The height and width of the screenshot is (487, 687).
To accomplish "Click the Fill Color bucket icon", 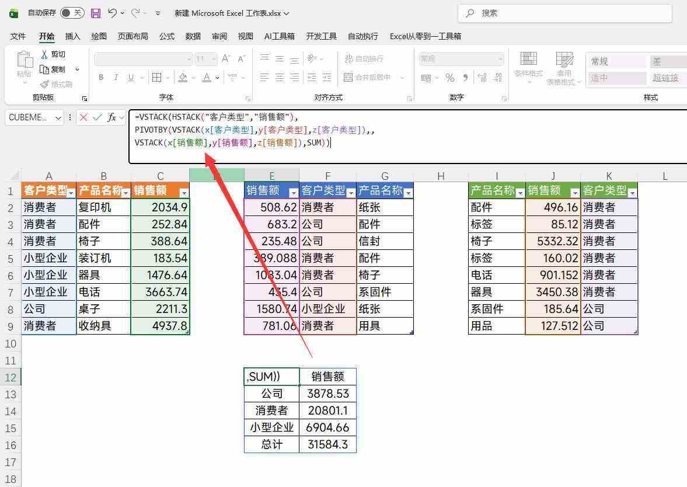I will coord(183,78).
